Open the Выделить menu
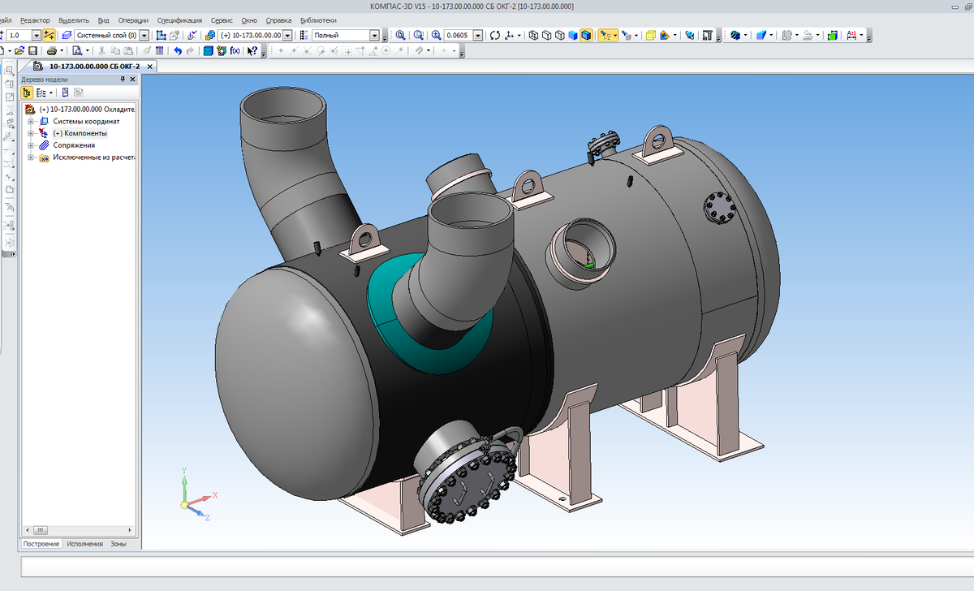The image size is (974, 591). [74, 19]
